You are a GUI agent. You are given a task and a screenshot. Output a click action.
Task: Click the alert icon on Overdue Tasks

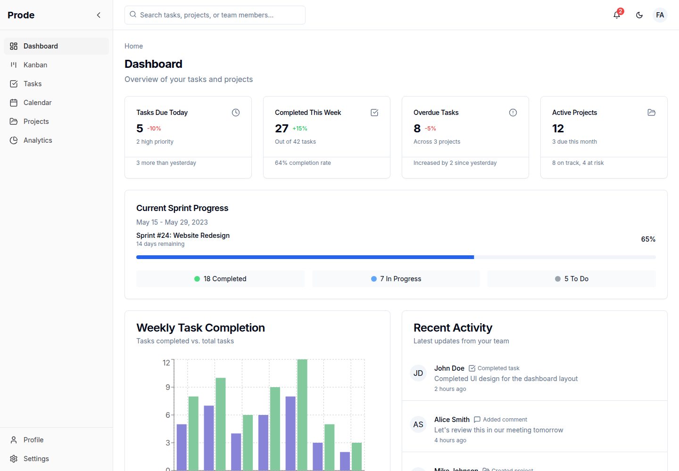tap(513, 113)
